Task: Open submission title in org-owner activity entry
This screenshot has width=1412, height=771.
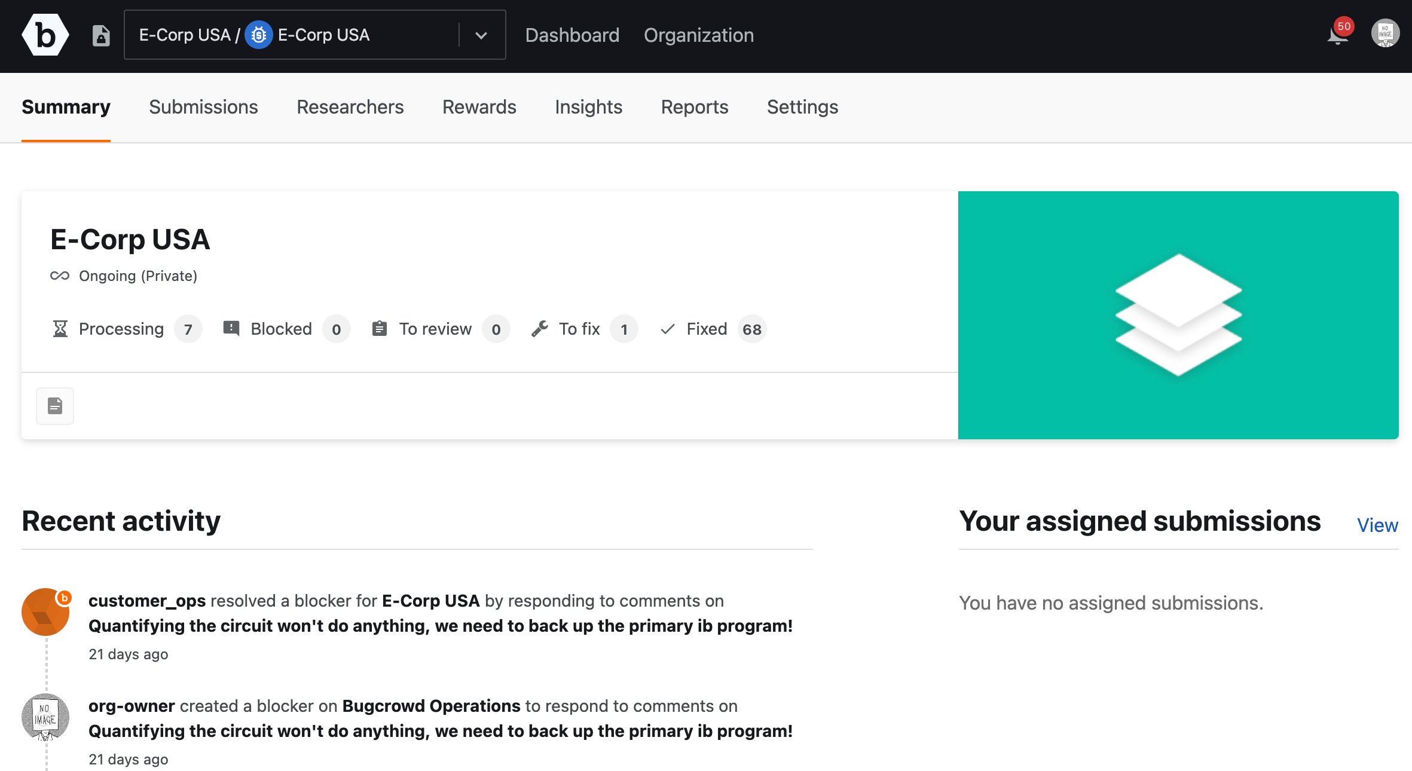Action: (x=441, y=731)
